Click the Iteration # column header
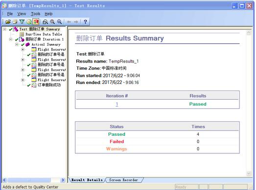This screenshot has width=256, height=190. pyautogui.click(x=117, y=96)
